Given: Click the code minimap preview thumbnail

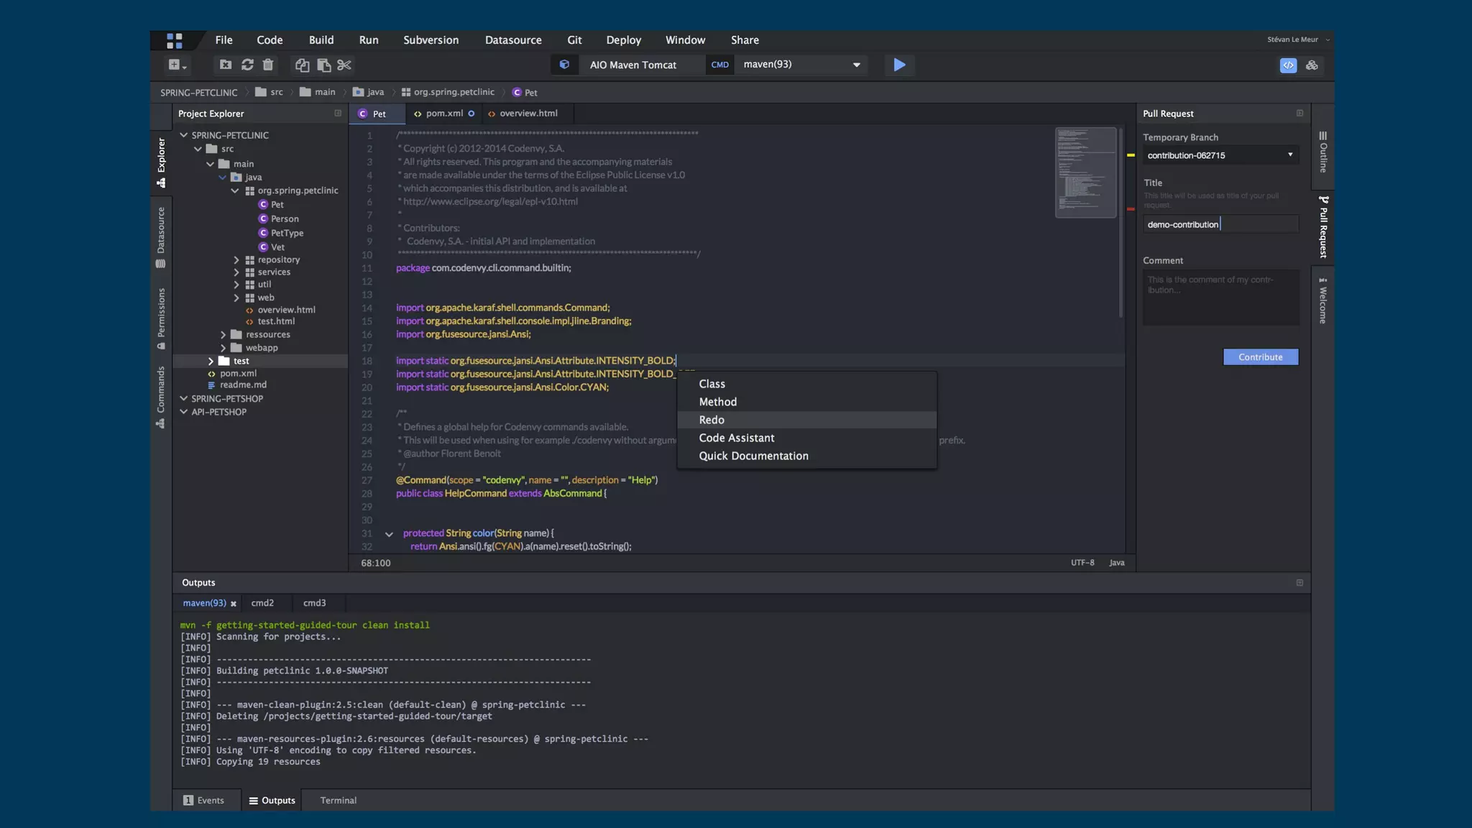Looking at the screenshot, I should point(1085,172).
